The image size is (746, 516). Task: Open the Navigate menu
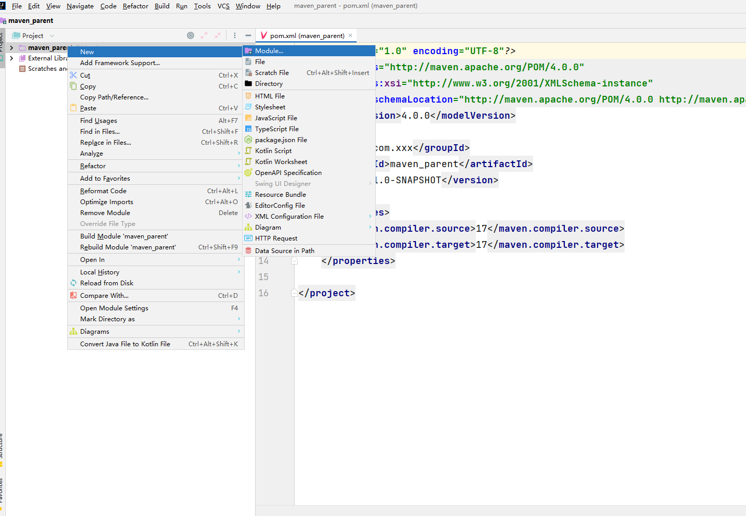coord(80,6)
